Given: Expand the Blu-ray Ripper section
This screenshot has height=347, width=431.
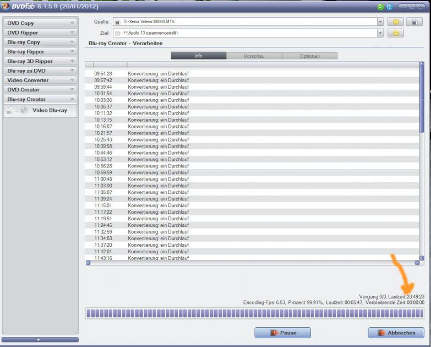Looking at the screenshot, I should coord(40,51).
